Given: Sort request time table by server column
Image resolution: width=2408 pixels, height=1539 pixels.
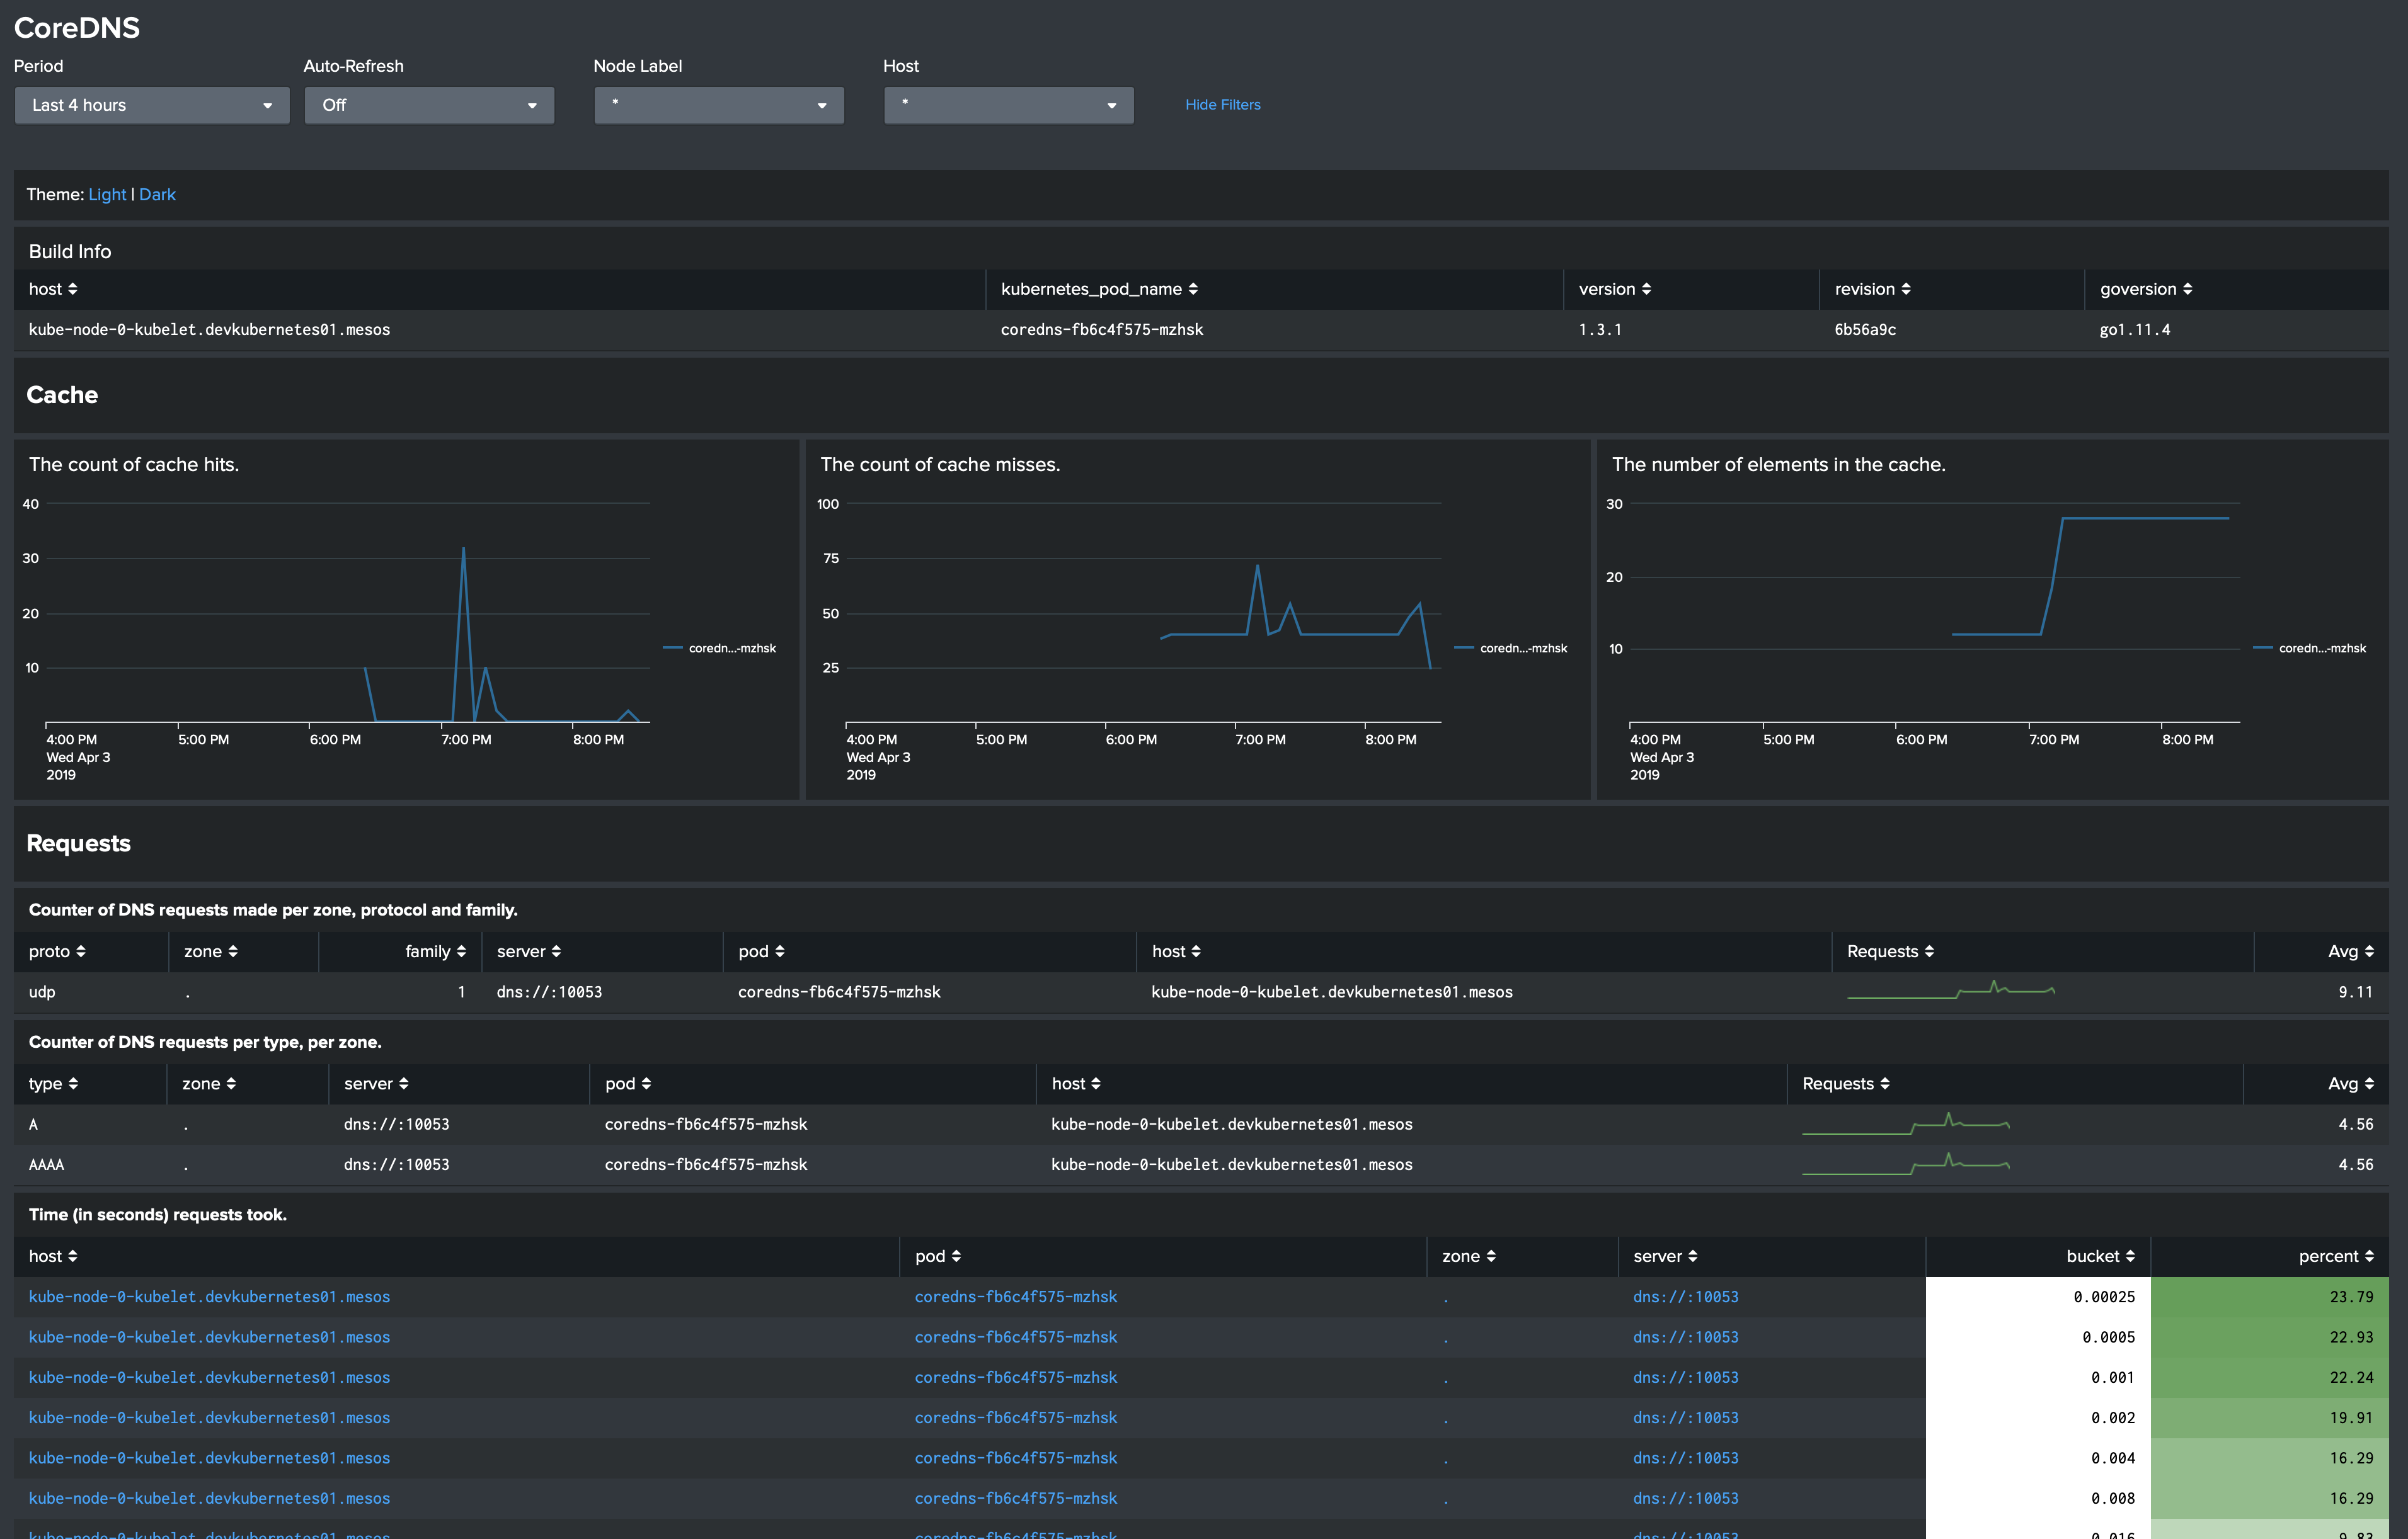Looking at the screenshot, I should pos(1665,1256).
